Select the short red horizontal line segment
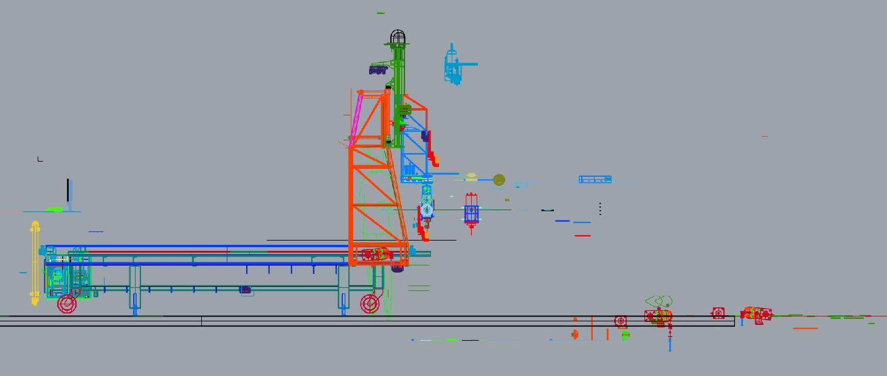 click(x=582, y=235)
